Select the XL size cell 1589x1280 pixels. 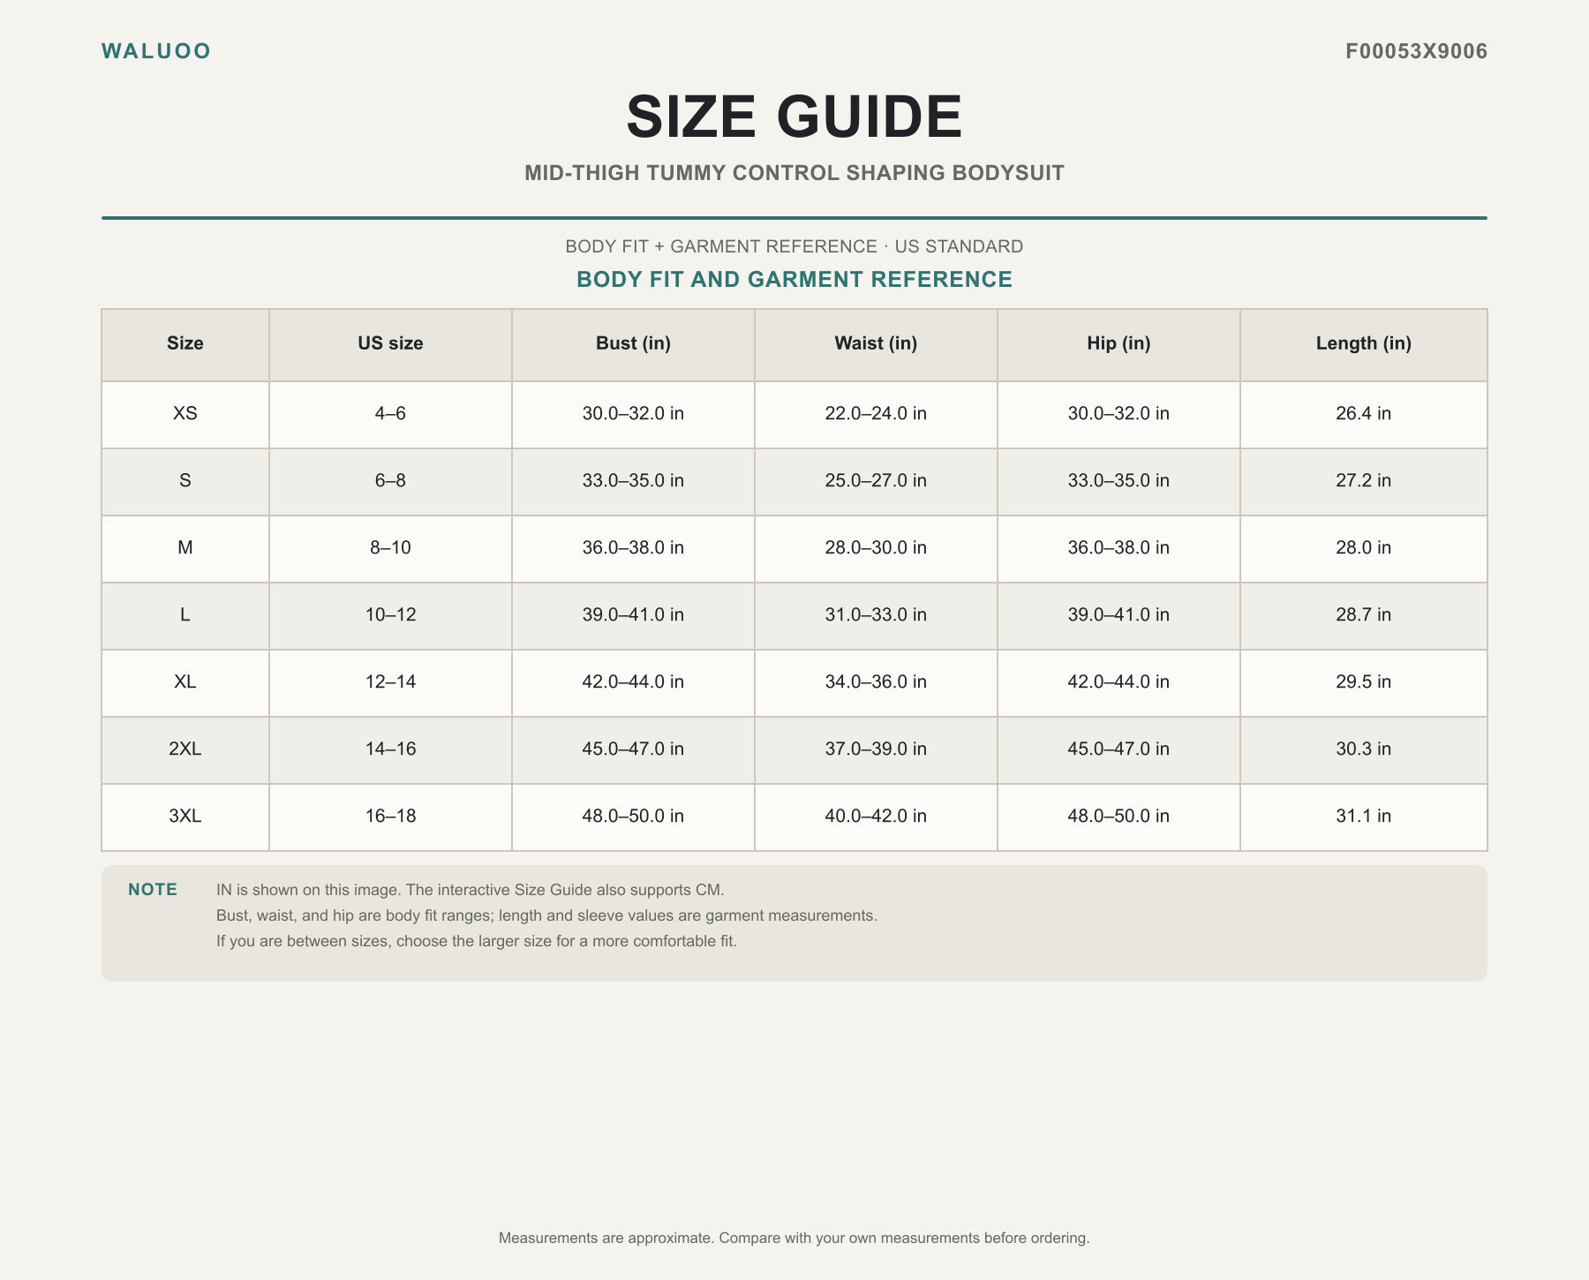185,682
